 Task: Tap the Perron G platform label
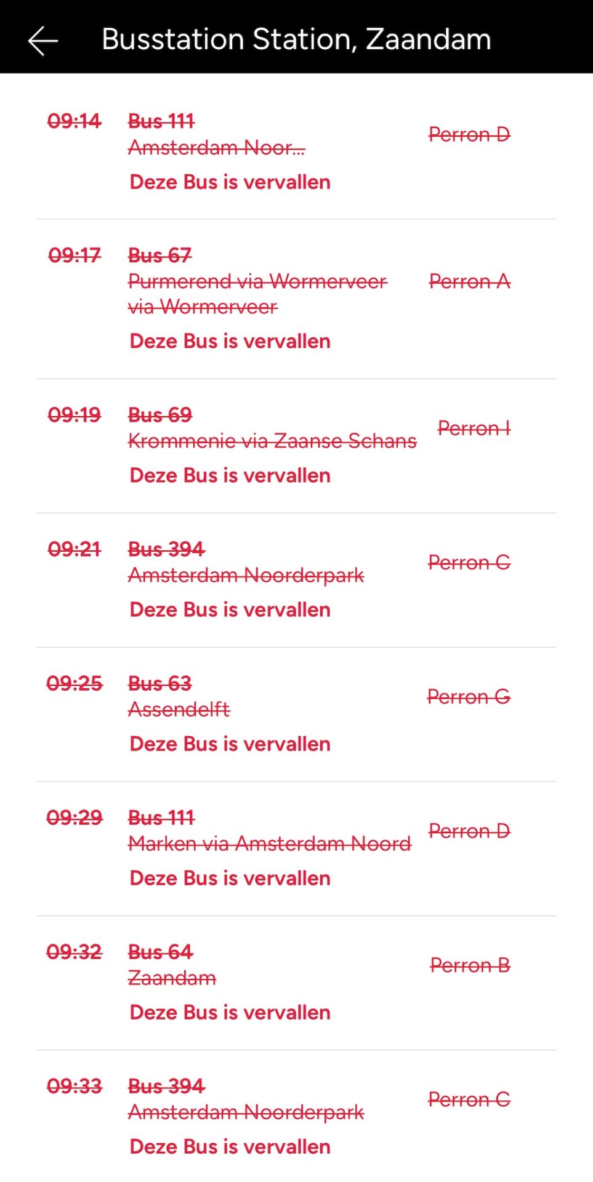(469, 697)
